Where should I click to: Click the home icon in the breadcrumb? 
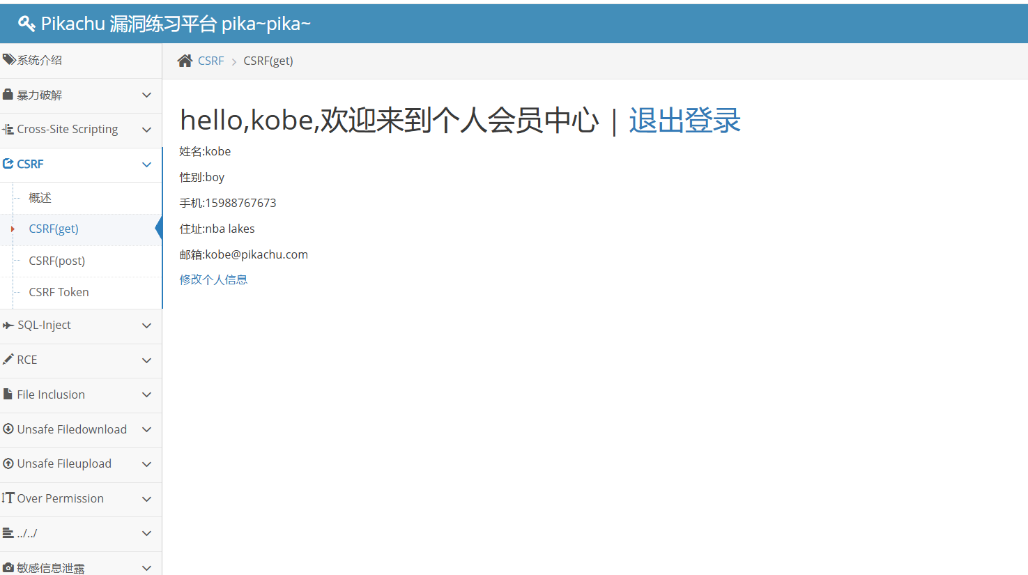[185, 61]
